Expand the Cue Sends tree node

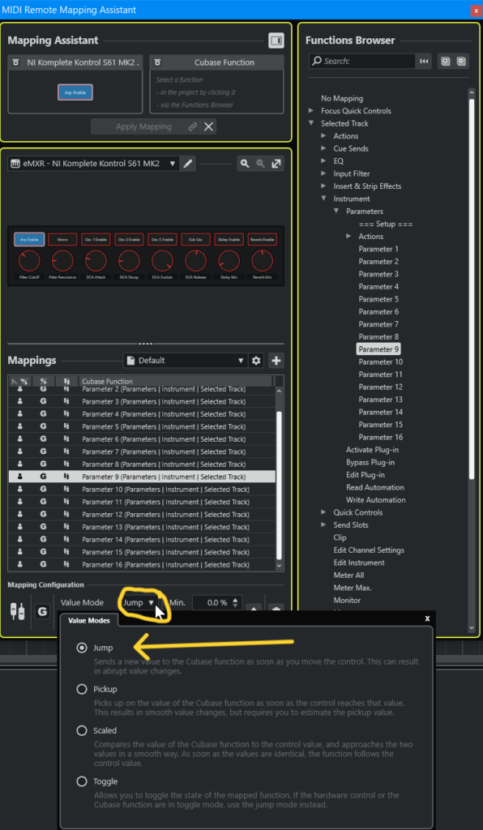[324, 149]
